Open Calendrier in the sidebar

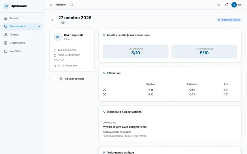click(22, 51)
